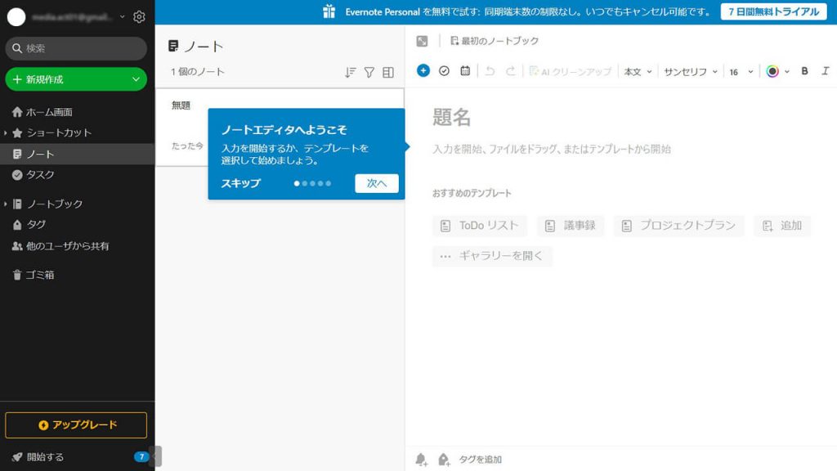Open 他のユーザから共有 in sidebar
Viewport: 837px width, 471px height.
click(x=67, y=245)
